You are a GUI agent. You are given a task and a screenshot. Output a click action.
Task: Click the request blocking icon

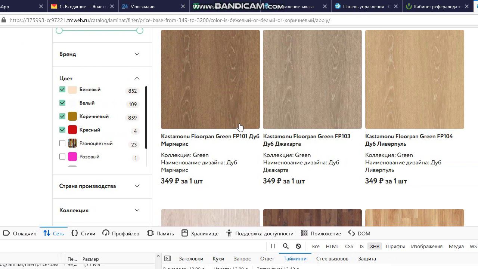pos(298,246)
